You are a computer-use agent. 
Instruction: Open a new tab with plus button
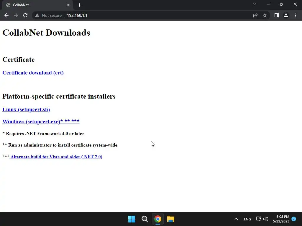(x=80, y=5)
